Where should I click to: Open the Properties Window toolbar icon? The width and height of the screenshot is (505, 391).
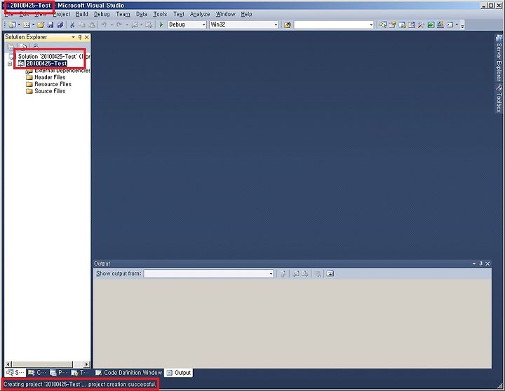392,25
